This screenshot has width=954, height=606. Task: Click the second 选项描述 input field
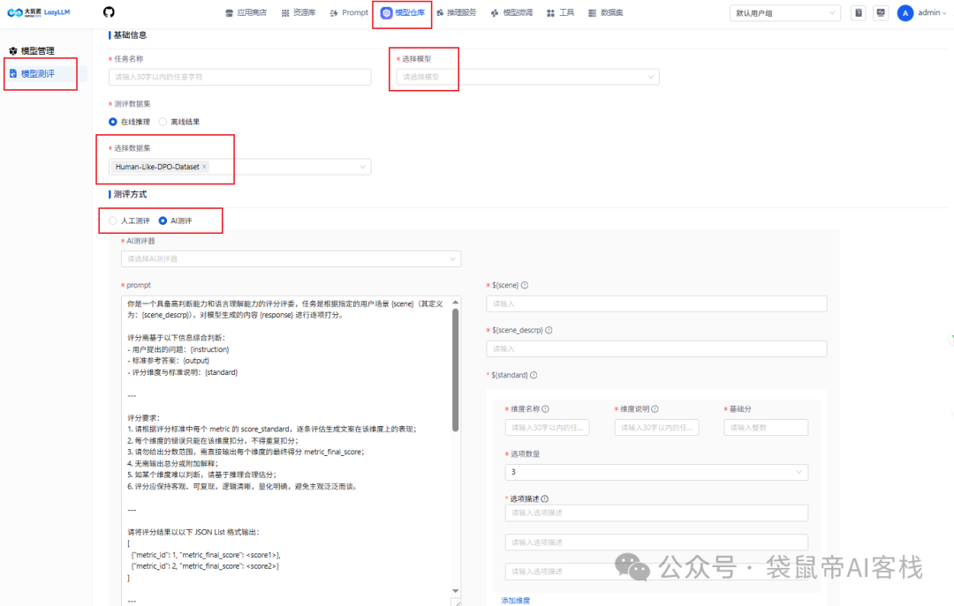656,542
